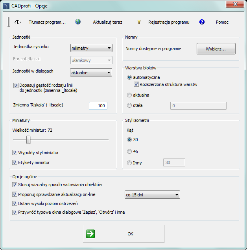Screen dimensions: 247x250
Task: Select aktualna block layer radio
Action: pos(129,95)
